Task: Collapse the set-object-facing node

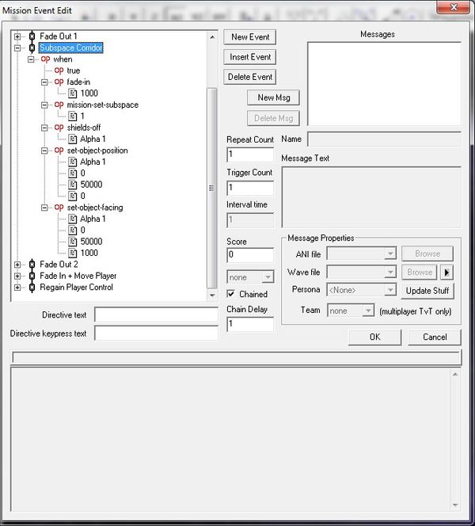Action: 46,208
